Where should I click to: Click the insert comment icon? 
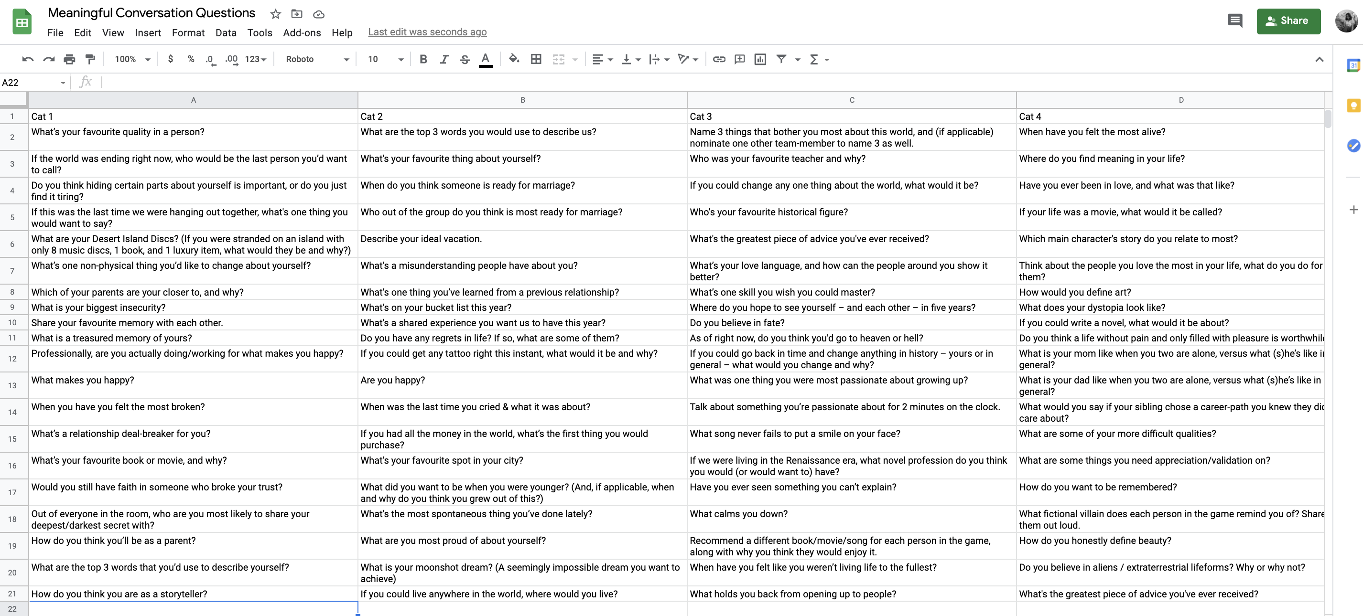pyautogui.click(x=740, y=59)
